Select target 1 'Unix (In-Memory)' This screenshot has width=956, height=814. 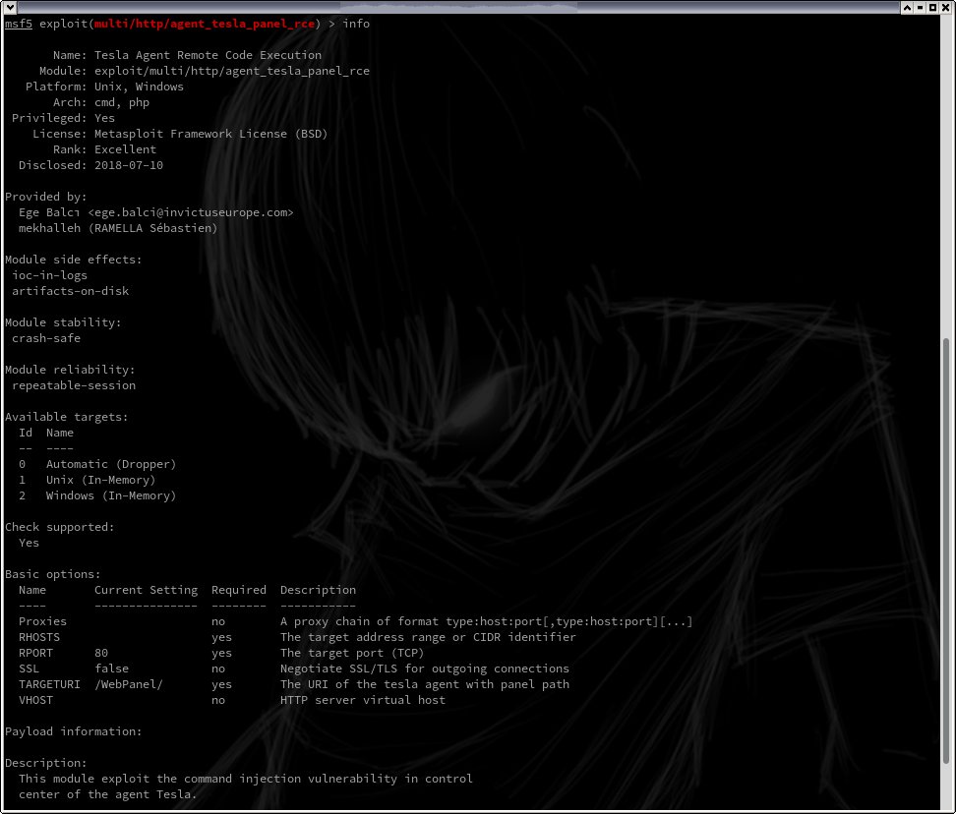click(x=100, y=480)
